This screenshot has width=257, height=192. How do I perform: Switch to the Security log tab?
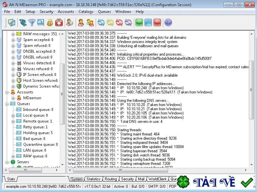(127, 179)
